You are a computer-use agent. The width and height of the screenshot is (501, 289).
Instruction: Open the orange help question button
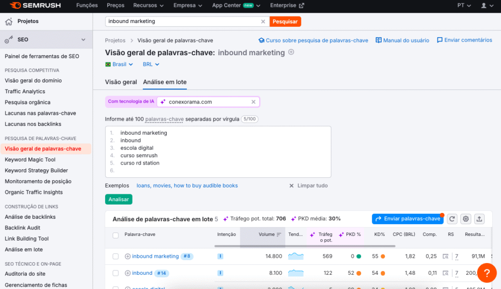point(487,273)
